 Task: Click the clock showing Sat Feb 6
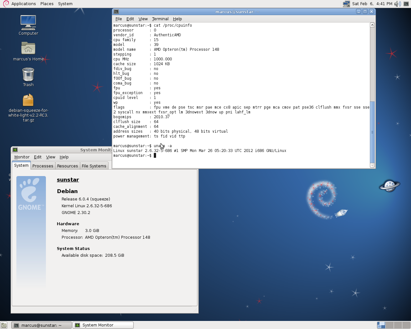(x=372, y=4)
